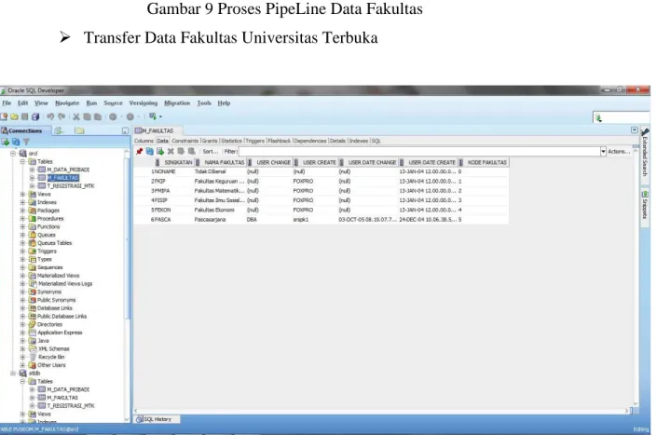Viewport: 657px width, 435px height.
Task: Switch to the SQL tab
Action: (x=376, y=141)
